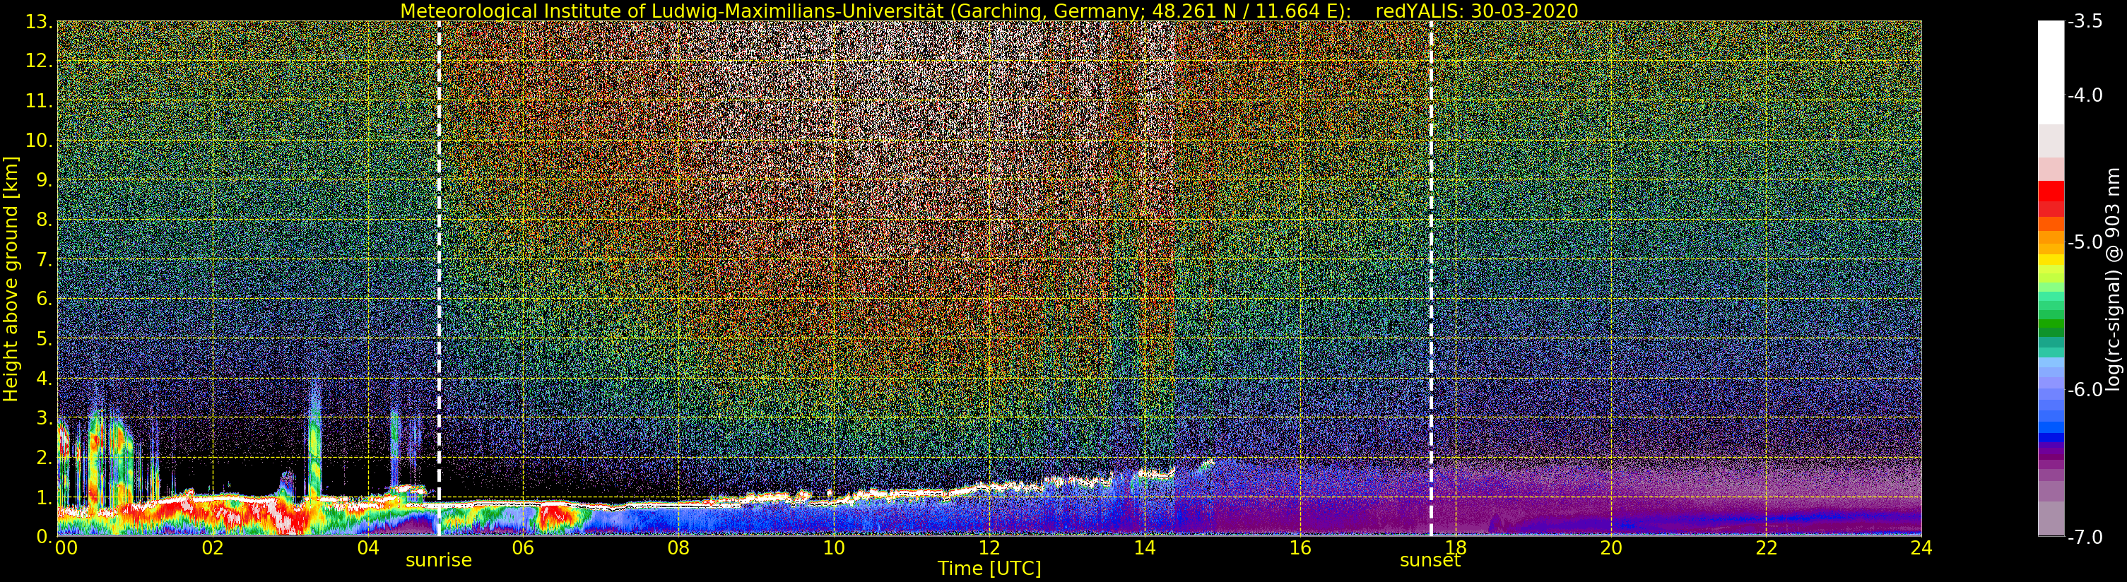Click the "18" time axis tick label

(1455, 548)
